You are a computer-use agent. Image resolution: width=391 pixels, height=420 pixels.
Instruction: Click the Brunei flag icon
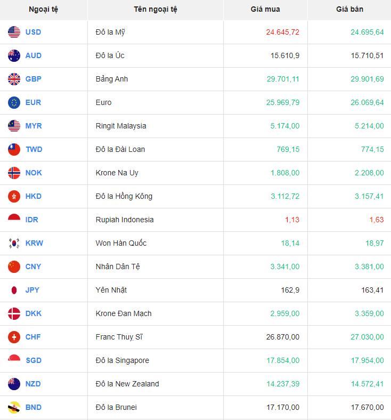pyautogui.click(x=14, y=407)
